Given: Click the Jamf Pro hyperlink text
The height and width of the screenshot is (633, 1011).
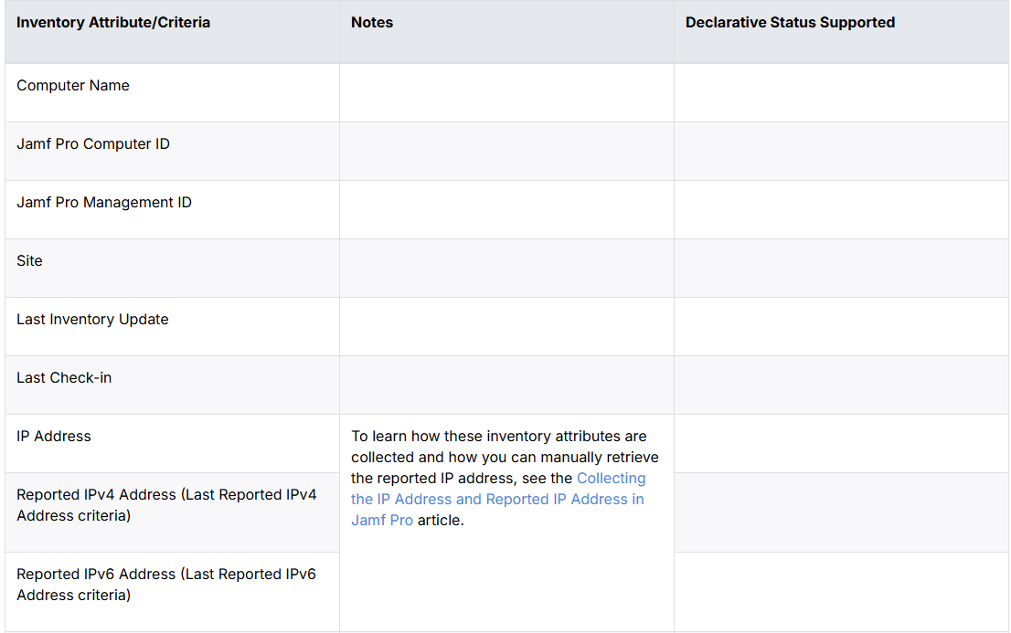Looking at the screenshot, I should click(x=382, y=520).
